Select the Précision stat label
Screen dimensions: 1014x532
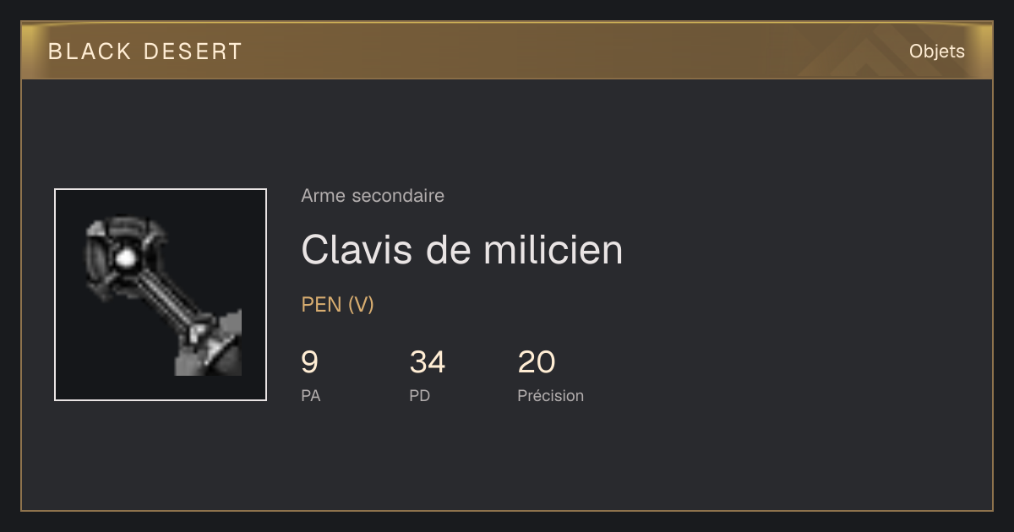(551, 395)
